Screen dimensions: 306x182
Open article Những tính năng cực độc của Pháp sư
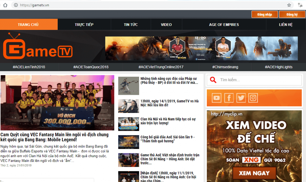tap(169, 81)
